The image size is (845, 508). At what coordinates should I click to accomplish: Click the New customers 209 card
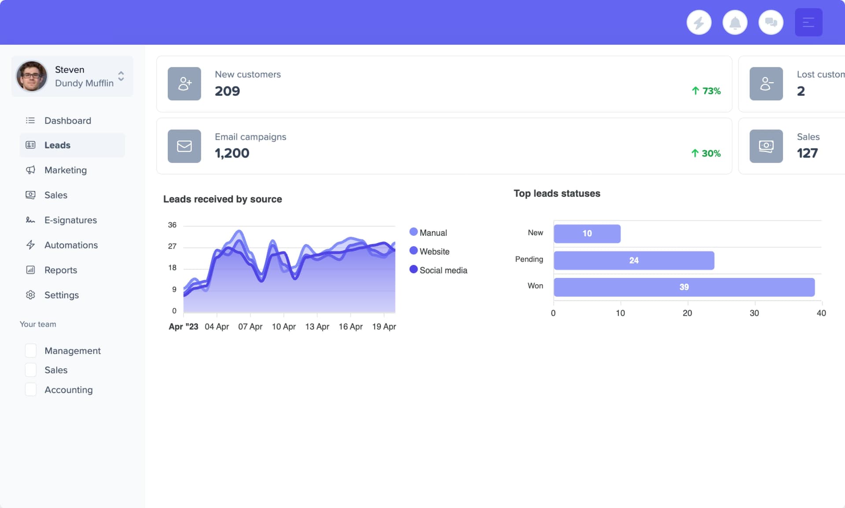tap(444, 84)
